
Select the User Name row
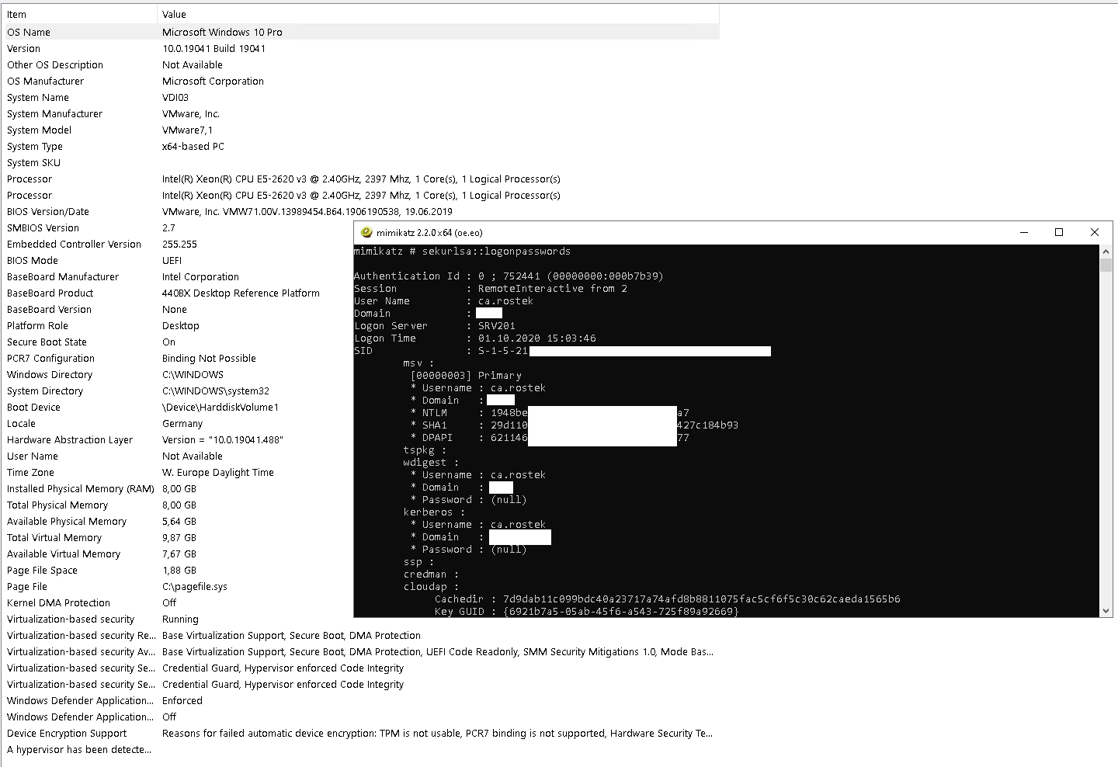coord(177,456)
